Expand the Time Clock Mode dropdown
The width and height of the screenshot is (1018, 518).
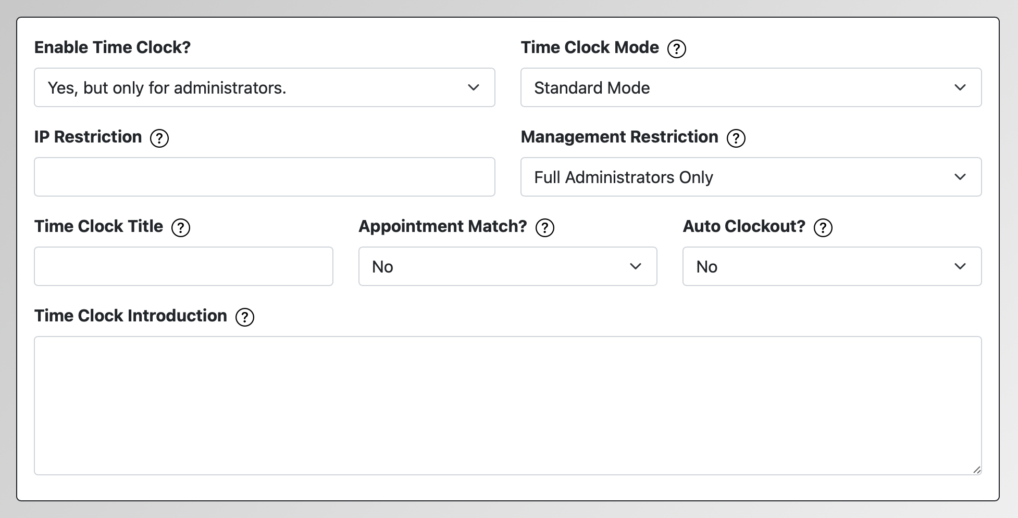[x=750, y=87]
